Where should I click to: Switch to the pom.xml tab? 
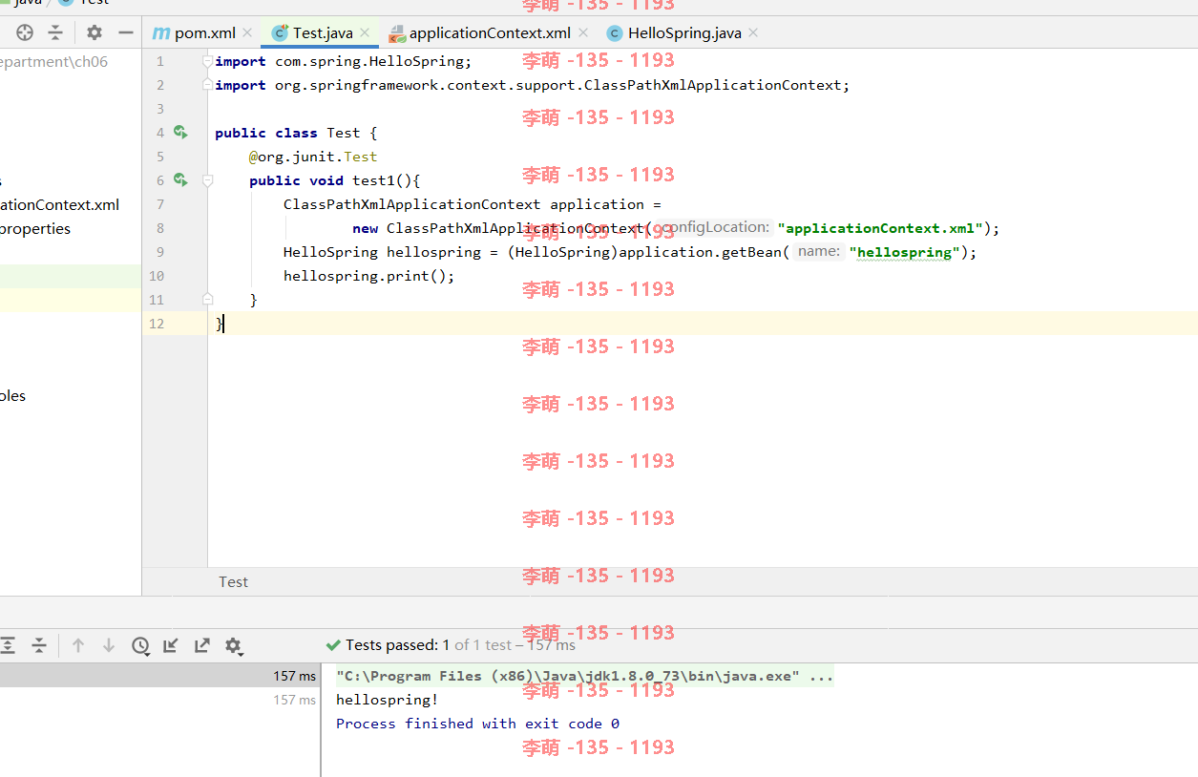coord(204,32)
